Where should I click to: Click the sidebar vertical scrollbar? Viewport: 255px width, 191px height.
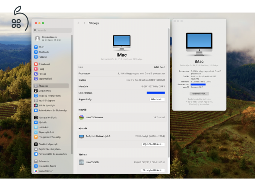(x=72, y=94)
